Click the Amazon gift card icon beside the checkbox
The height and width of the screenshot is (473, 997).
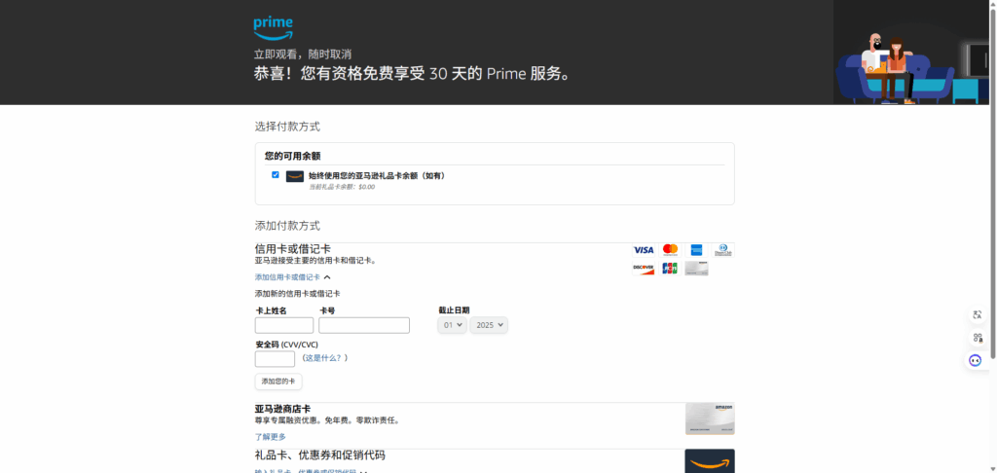tap(294, 176)
